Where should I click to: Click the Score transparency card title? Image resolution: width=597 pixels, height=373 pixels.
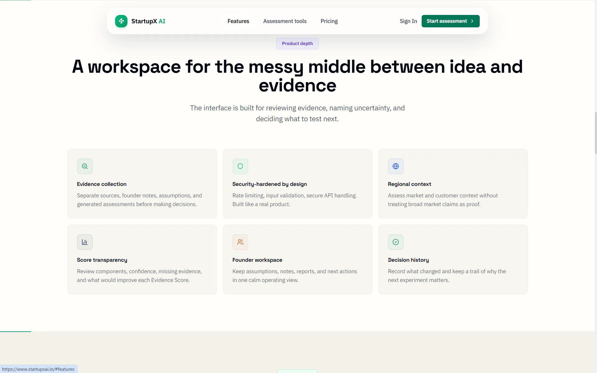(x=102, y=260)
